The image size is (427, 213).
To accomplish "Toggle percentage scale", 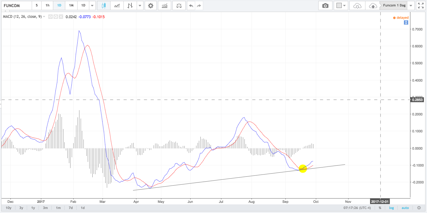I will 380,208.
